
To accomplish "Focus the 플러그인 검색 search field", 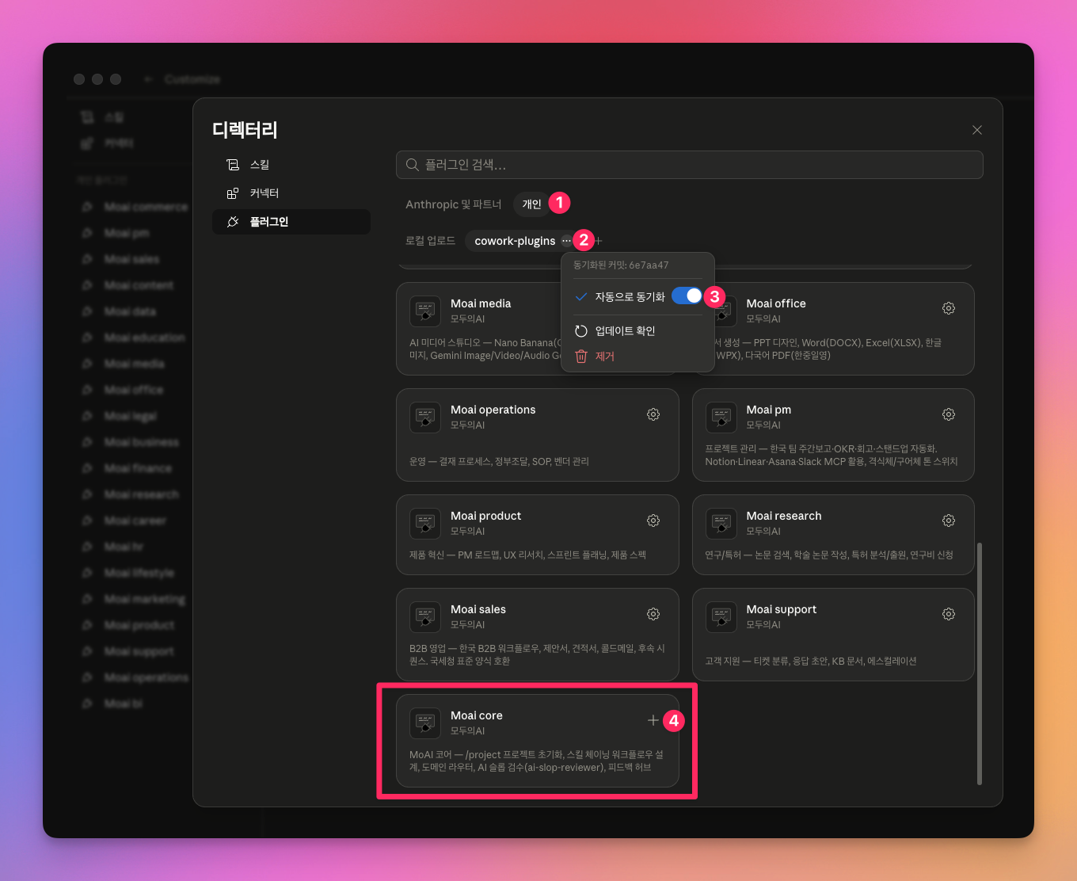I will click(690, 165).
